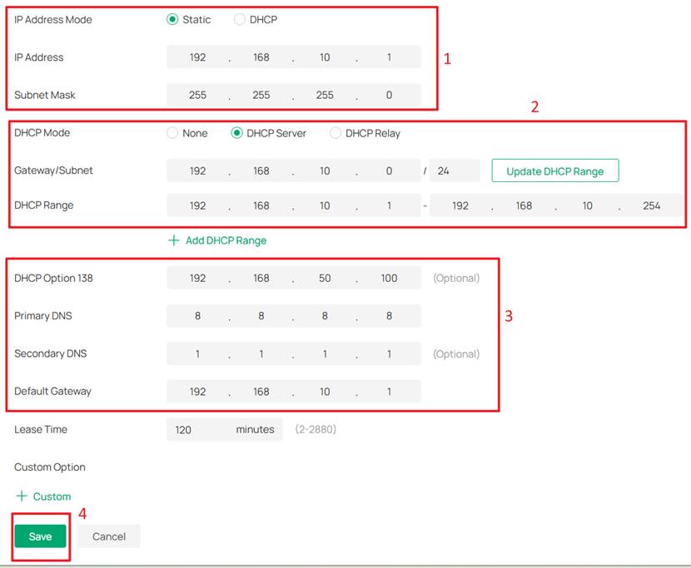Edit Secondary DNS first octet 1
The height and width of the screenshot is (568, 691).
click(197, 353)
